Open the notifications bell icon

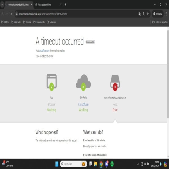point(161,164)
